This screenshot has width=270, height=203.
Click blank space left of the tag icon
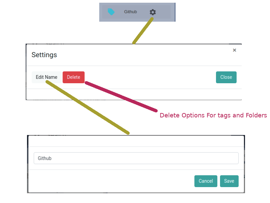(x=104, y=12)
